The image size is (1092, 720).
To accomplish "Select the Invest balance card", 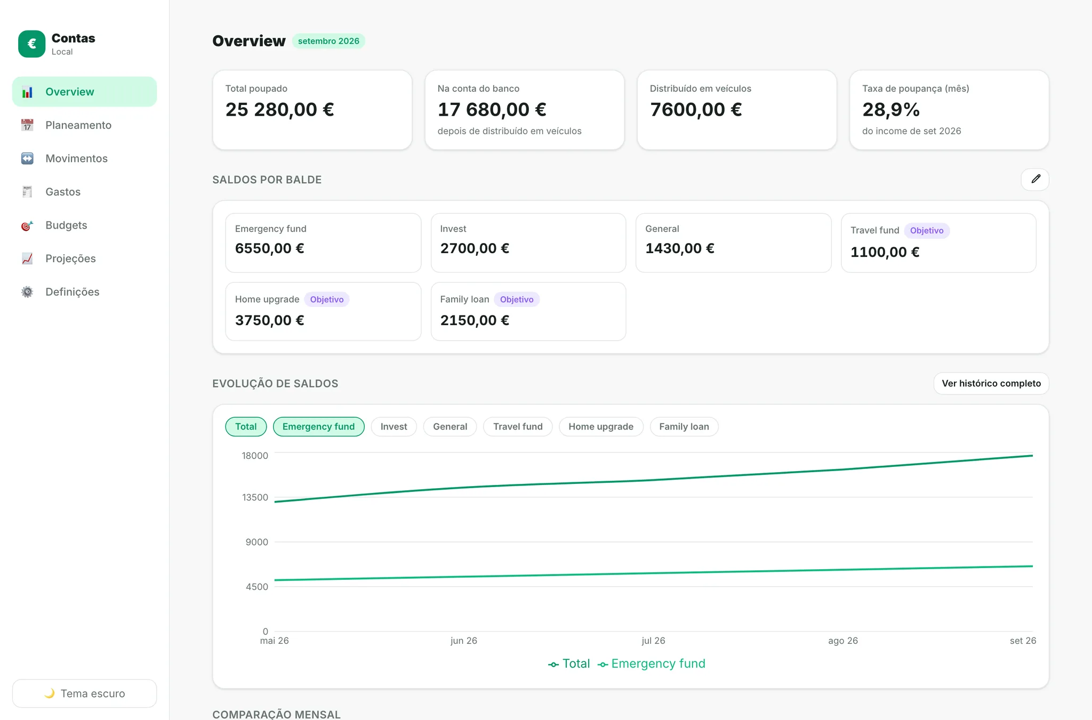I will (528, 243).
